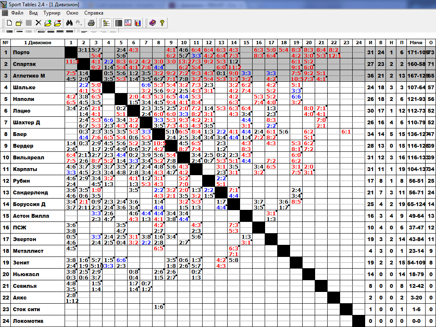436x327 pixels.
Task: Click the '№' column header
Action: click(x=5, y=43)
